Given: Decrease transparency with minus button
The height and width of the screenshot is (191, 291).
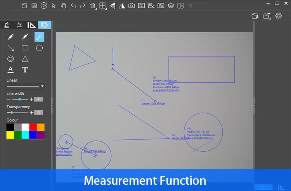Looking at the screenshot, I should pos(9,113).
